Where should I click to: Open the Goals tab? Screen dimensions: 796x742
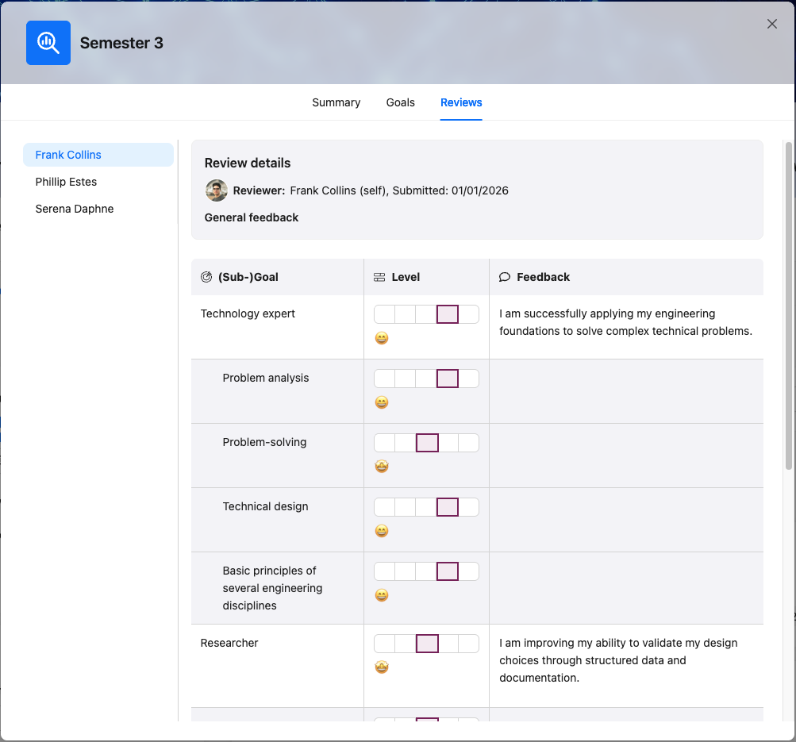pos(401,102)
